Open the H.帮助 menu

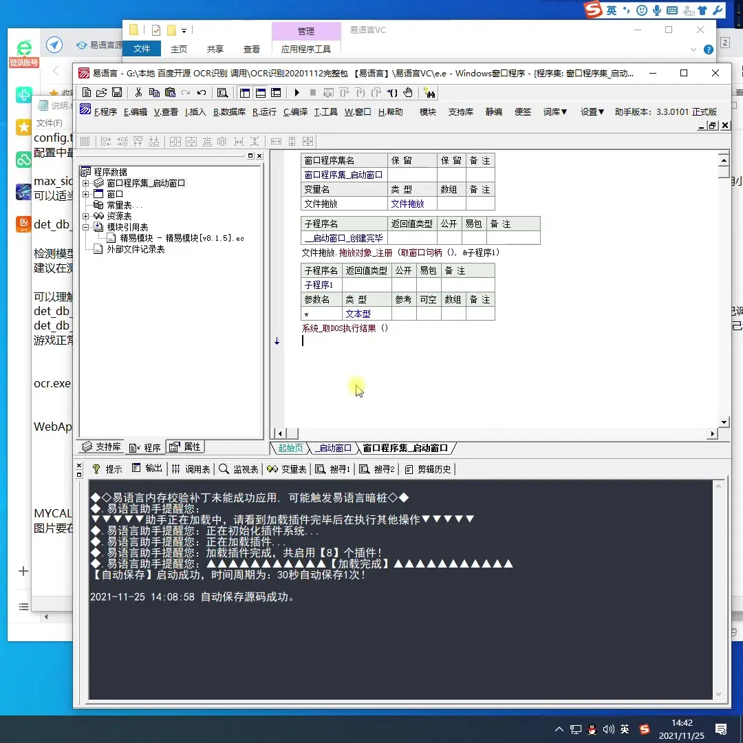[x=391, y=112]
